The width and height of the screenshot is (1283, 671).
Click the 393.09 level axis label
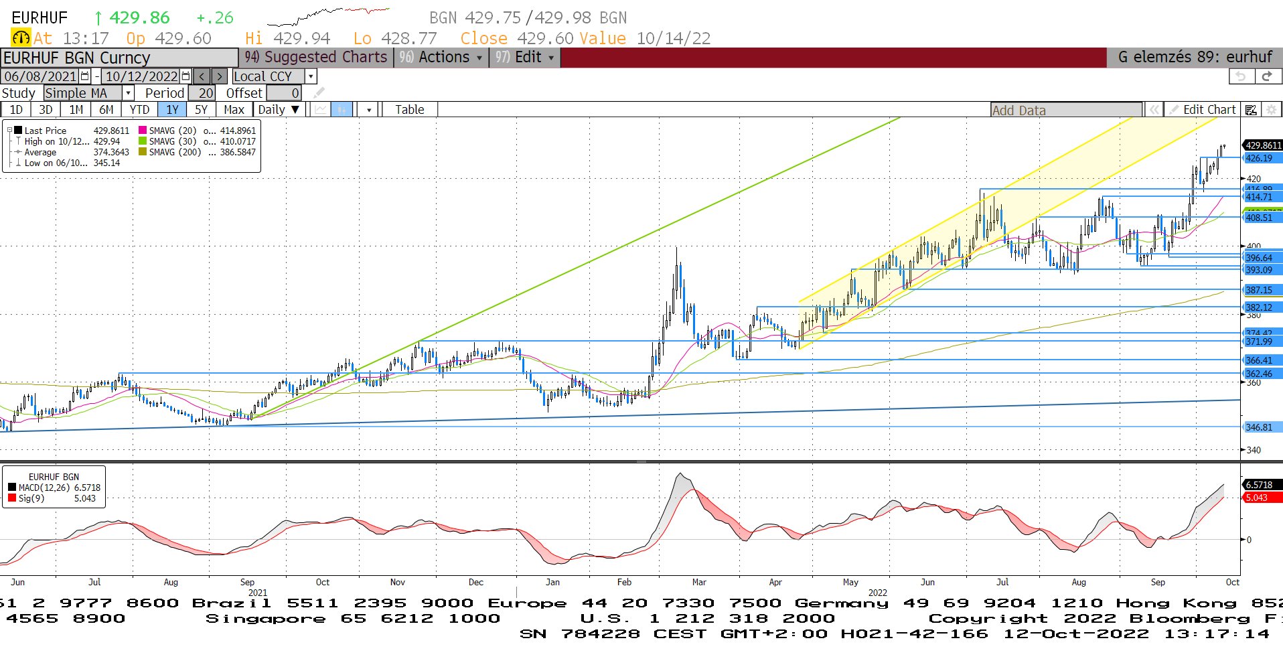(x=1262, y=270)
